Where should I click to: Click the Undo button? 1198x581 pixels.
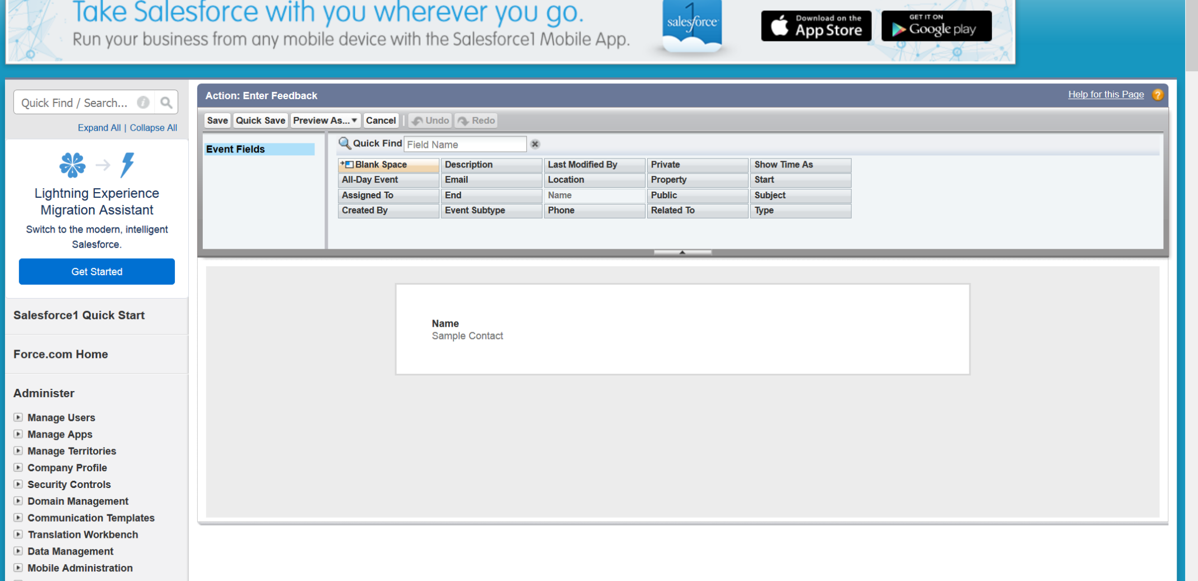click(x=430, y=120)
